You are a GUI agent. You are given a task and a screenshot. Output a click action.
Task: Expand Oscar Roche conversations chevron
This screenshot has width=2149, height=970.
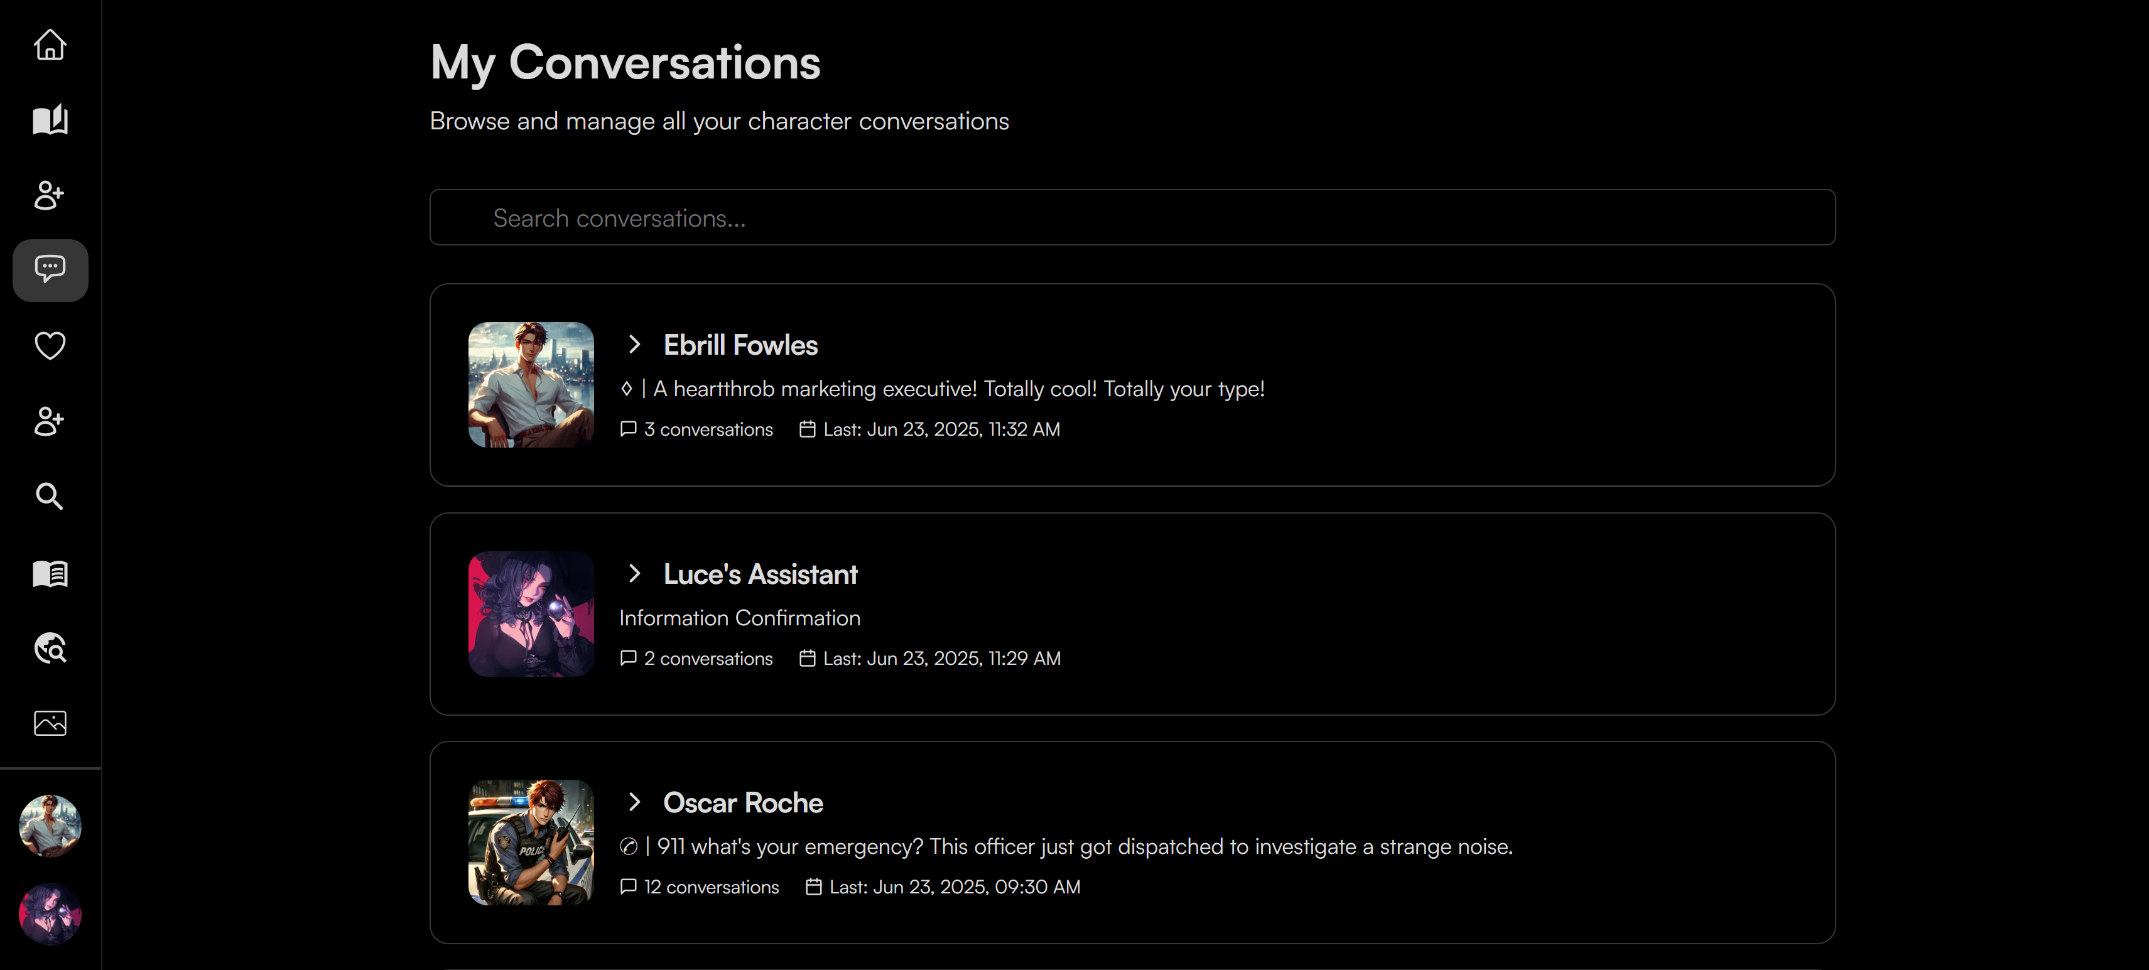[634, 802]
